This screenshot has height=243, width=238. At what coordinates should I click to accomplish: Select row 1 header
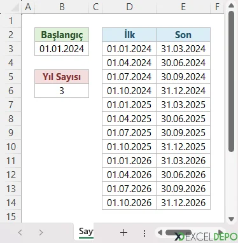[x=11, y=21]
